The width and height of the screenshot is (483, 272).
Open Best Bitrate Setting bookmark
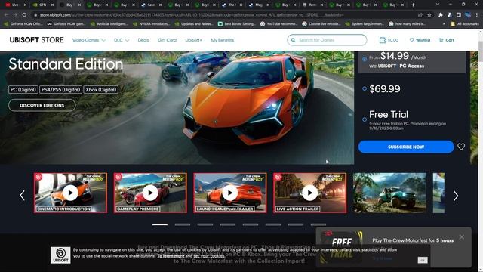[237, 23]
